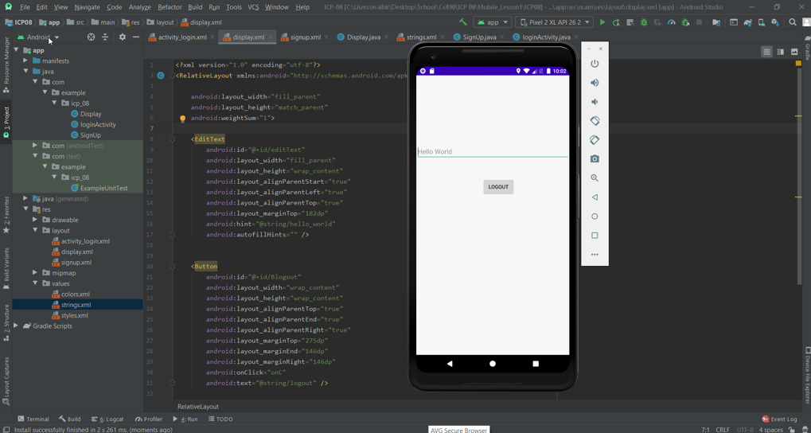
Task: Click the Debug app bug icon
Action: click(x=643, y=22)
